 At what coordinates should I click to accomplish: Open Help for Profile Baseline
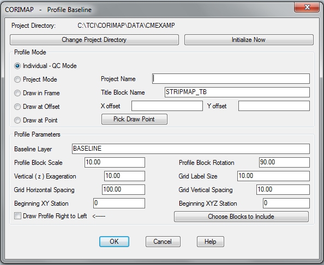[211, 242]
